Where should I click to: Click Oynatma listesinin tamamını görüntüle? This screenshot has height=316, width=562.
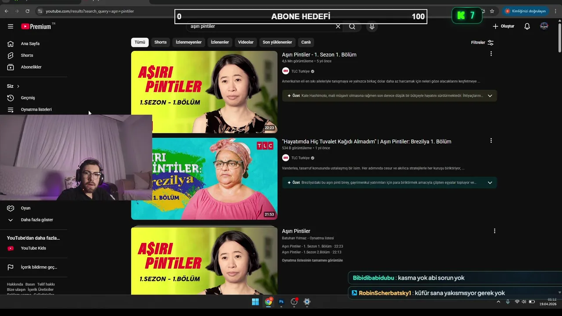tap(312, 260)
